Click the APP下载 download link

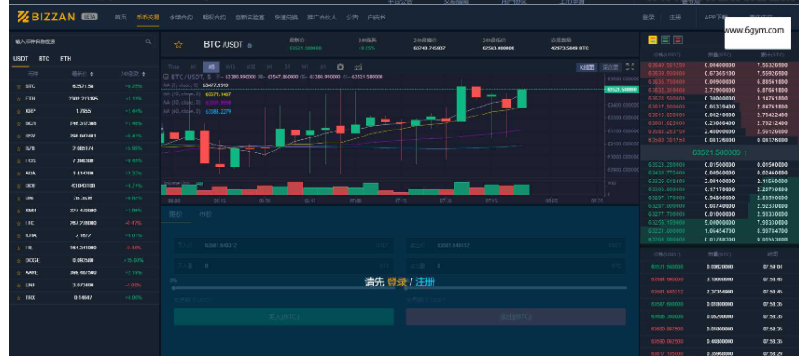coord(715,18)
